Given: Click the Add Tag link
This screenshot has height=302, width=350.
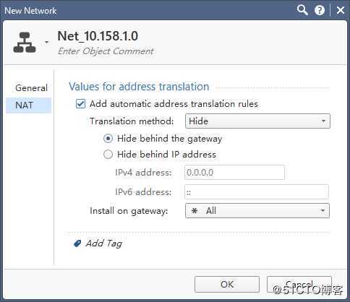Looking at the screenshot, I should 104,243.
